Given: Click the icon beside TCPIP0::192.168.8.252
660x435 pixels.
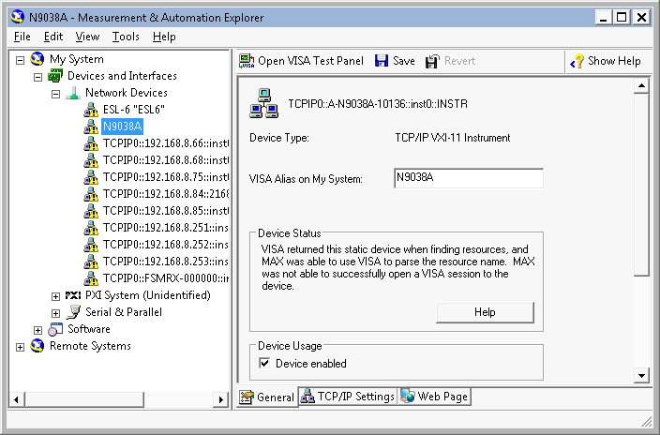Looking at the screenshot, I should 91,245.
